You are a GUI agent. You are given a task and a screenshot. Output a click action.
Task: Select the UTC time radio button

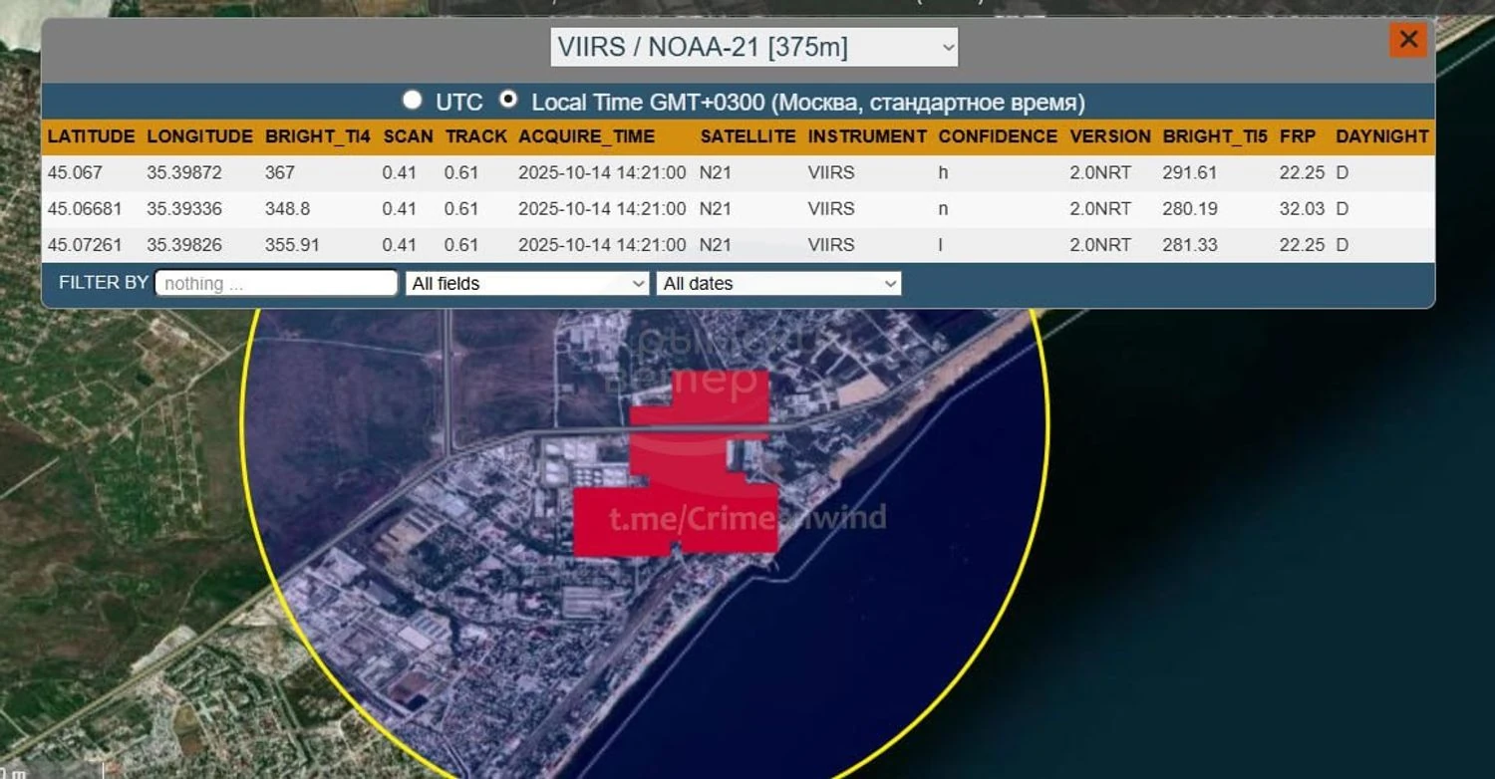pyautogui.click(x=412, y=100)
